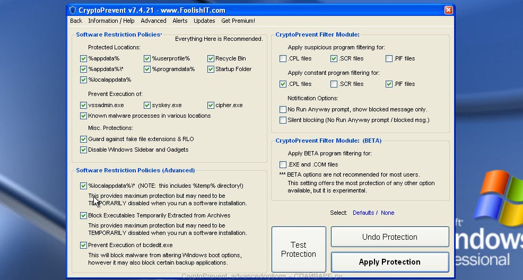Uncheck the %userprofile% checkbox
Screen dimensions: 523x280
147,59
